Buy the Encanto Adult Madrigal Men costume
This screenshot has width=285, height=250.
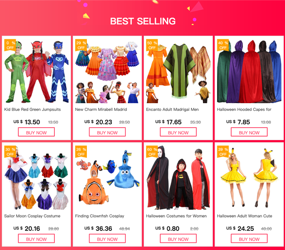tap(178, 132)
